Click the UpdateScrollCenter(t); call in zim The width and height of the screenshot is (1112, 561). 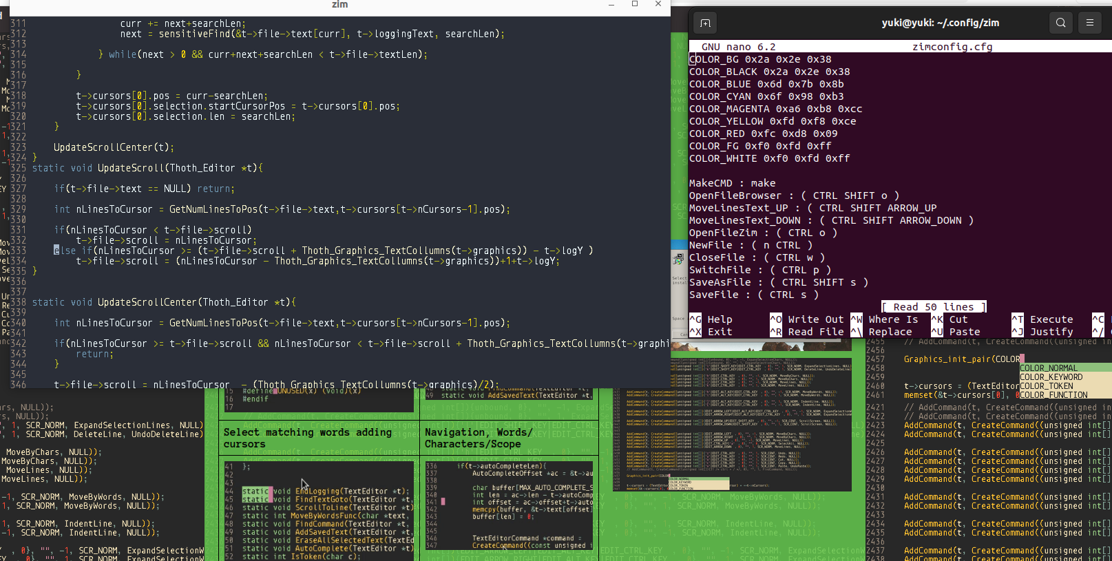click(x=114, y=147)
